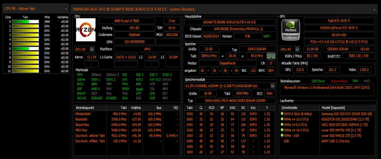Screen dimensions: 381x159
Task: Expand the memory module DIMM selection dropdown
Action: point(273,86)
